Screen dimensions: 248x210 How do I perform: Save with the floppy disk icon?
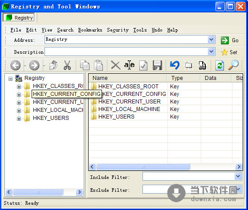click(157, 65)
